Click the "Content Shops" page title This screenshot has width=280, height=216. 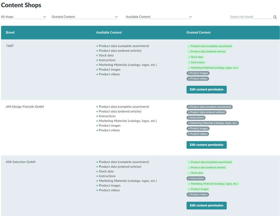click(x=21, y=5)
